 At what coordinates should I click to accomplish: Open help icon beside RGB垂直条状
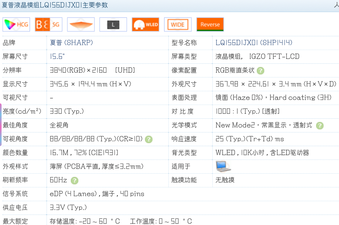(260, 71)
